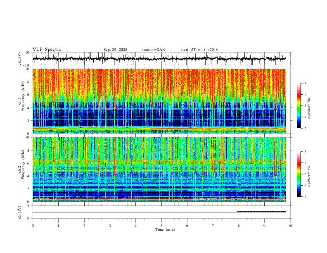The width and height of the screenshot is (327, 253).
Task: Click the time axis tick label '10'
Action: pos(290,226)
